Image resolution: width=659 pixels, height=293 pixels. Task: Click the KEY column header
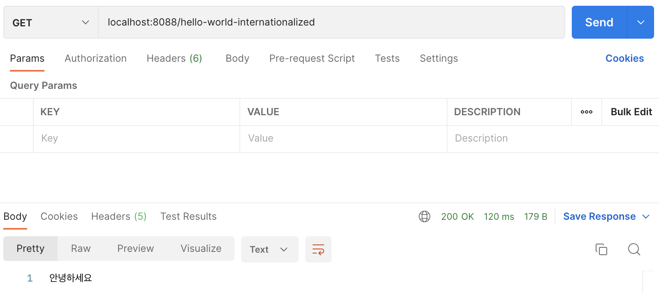[x=50, y=112]
